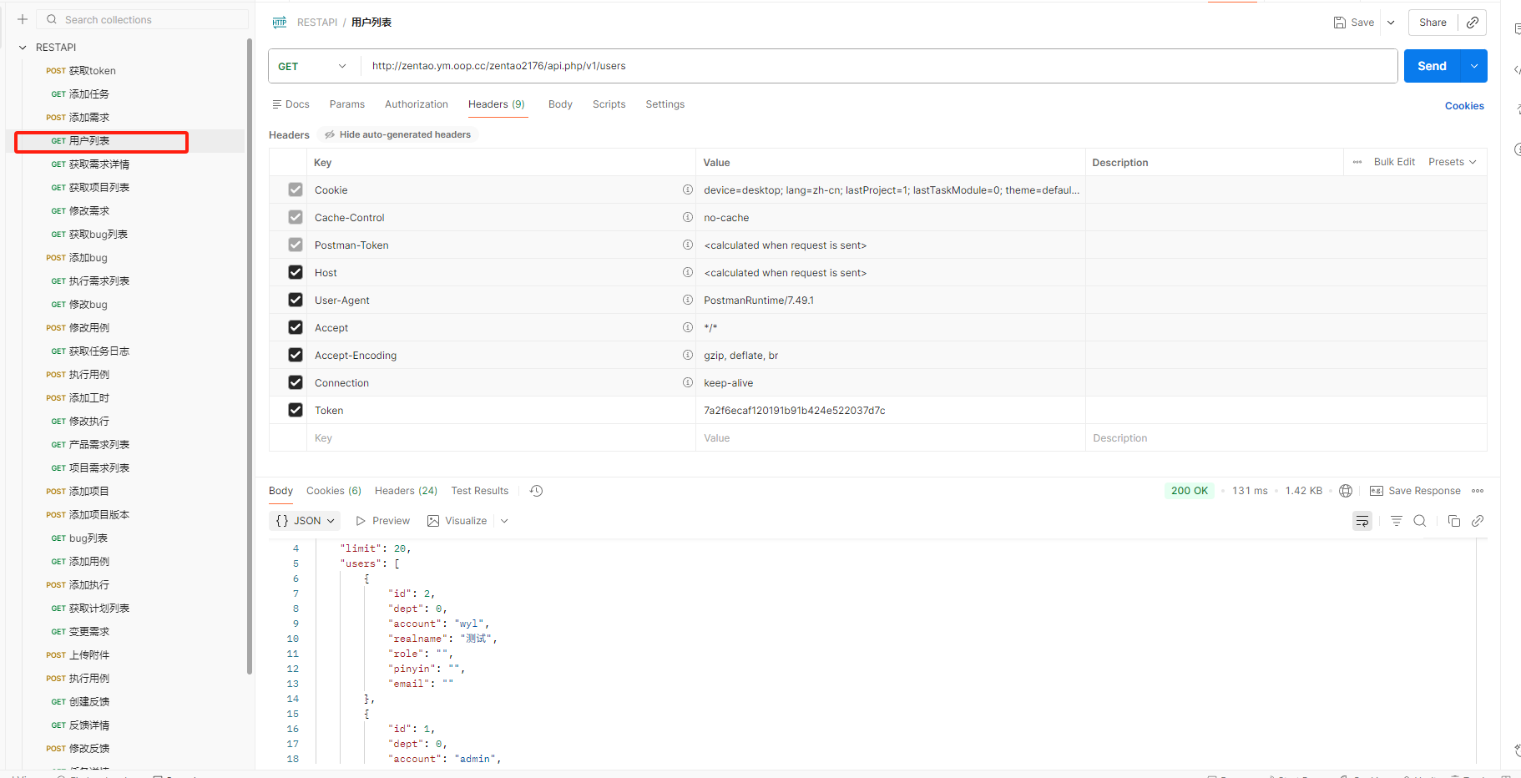This screenshot has height=778, width=1521.
Task: Click the filter response icon
Action: 1396,521
